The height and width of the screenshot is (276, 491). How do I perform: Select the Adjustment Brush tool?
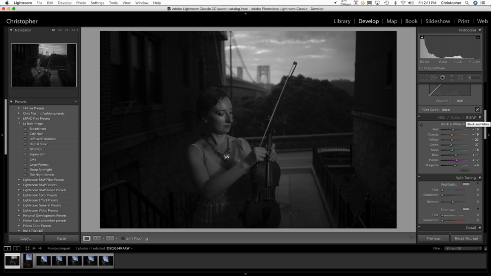473,77
